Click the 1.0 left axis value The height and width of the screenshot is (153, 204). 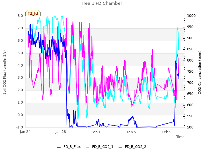[20, 103]
